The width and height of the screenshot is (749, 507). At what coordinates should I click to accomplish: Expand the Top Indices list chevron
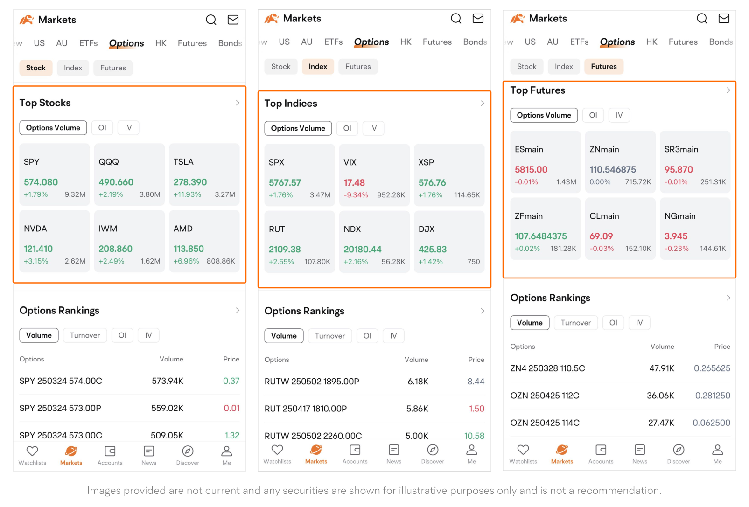(483, 104)
